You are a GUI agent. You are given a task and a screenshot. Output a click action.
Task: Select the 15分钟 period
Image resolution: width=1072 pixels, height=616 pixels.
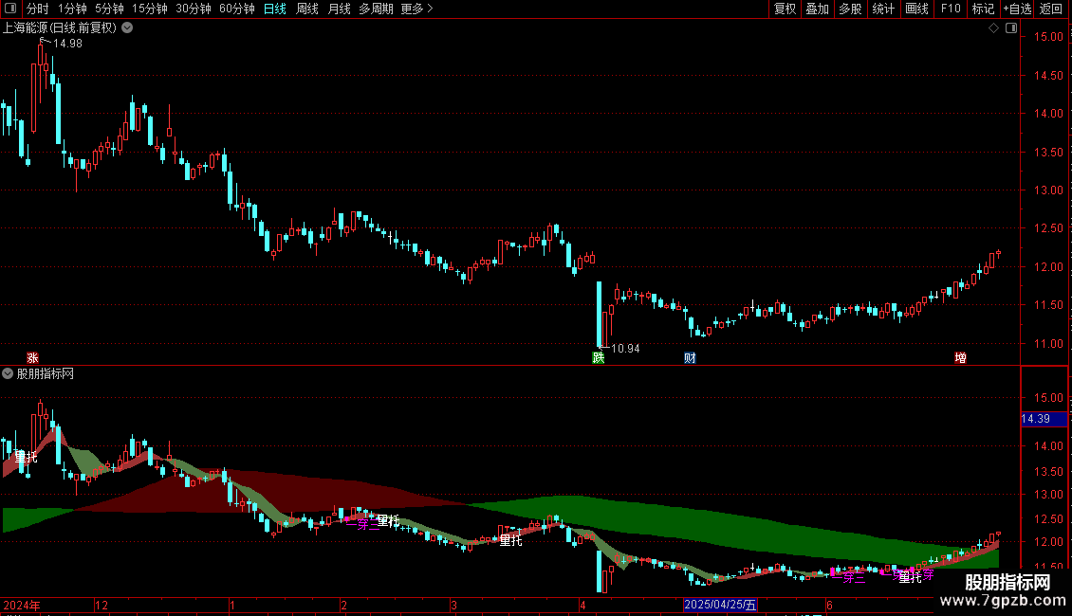click(149, 9)
